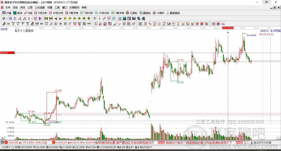Open the 行情 market quotes view
This screenshot has width=281, height=151.
(7, 13)
